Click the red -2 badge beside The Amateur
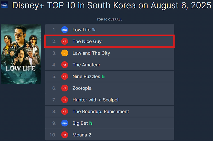This screenshot has width=213, height=141. pos(65,65)
